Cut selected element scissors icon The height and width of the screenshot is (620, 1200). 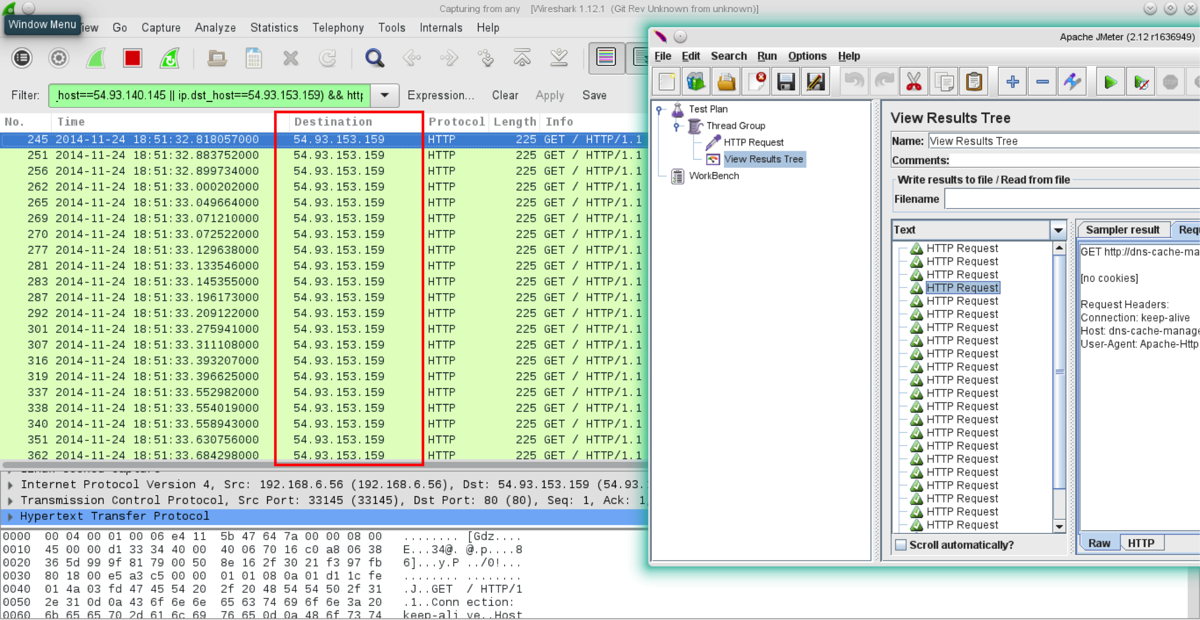click(914, 82)
